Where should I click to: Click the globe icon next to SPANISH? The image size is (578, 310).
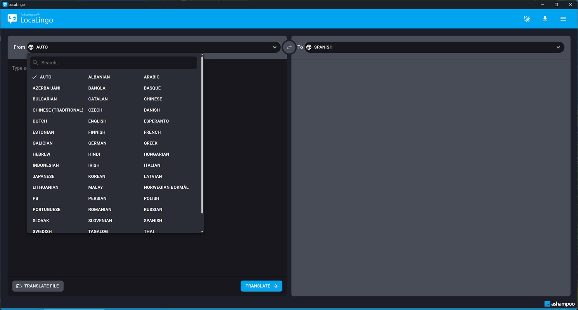tap(309, 47)
